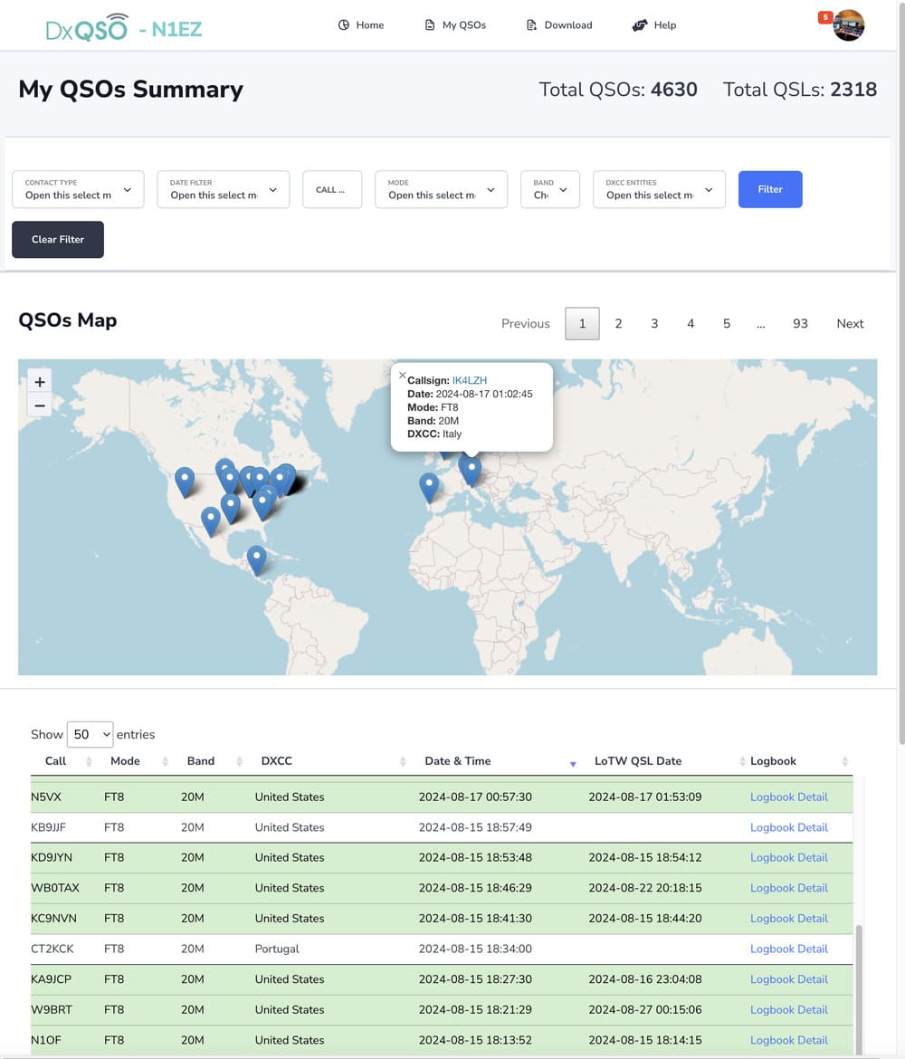
Task: Click the westernmost US map marker
Action: (x=185, y=482)
